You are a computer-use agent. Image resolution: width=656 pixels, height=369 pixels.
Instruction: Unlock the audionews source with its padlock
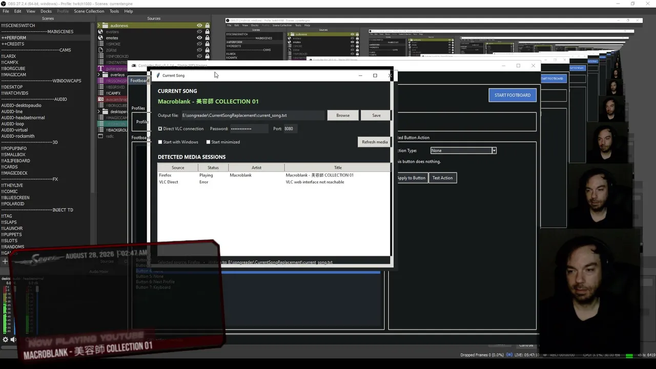click(207, 26)
